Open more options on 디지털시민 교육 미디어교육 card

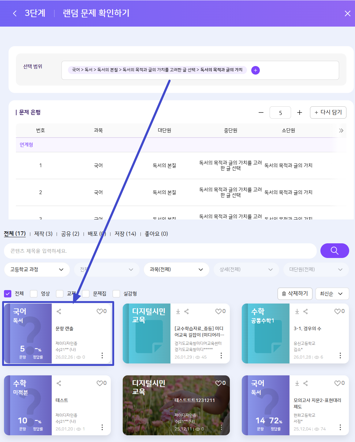pos(221,355)
